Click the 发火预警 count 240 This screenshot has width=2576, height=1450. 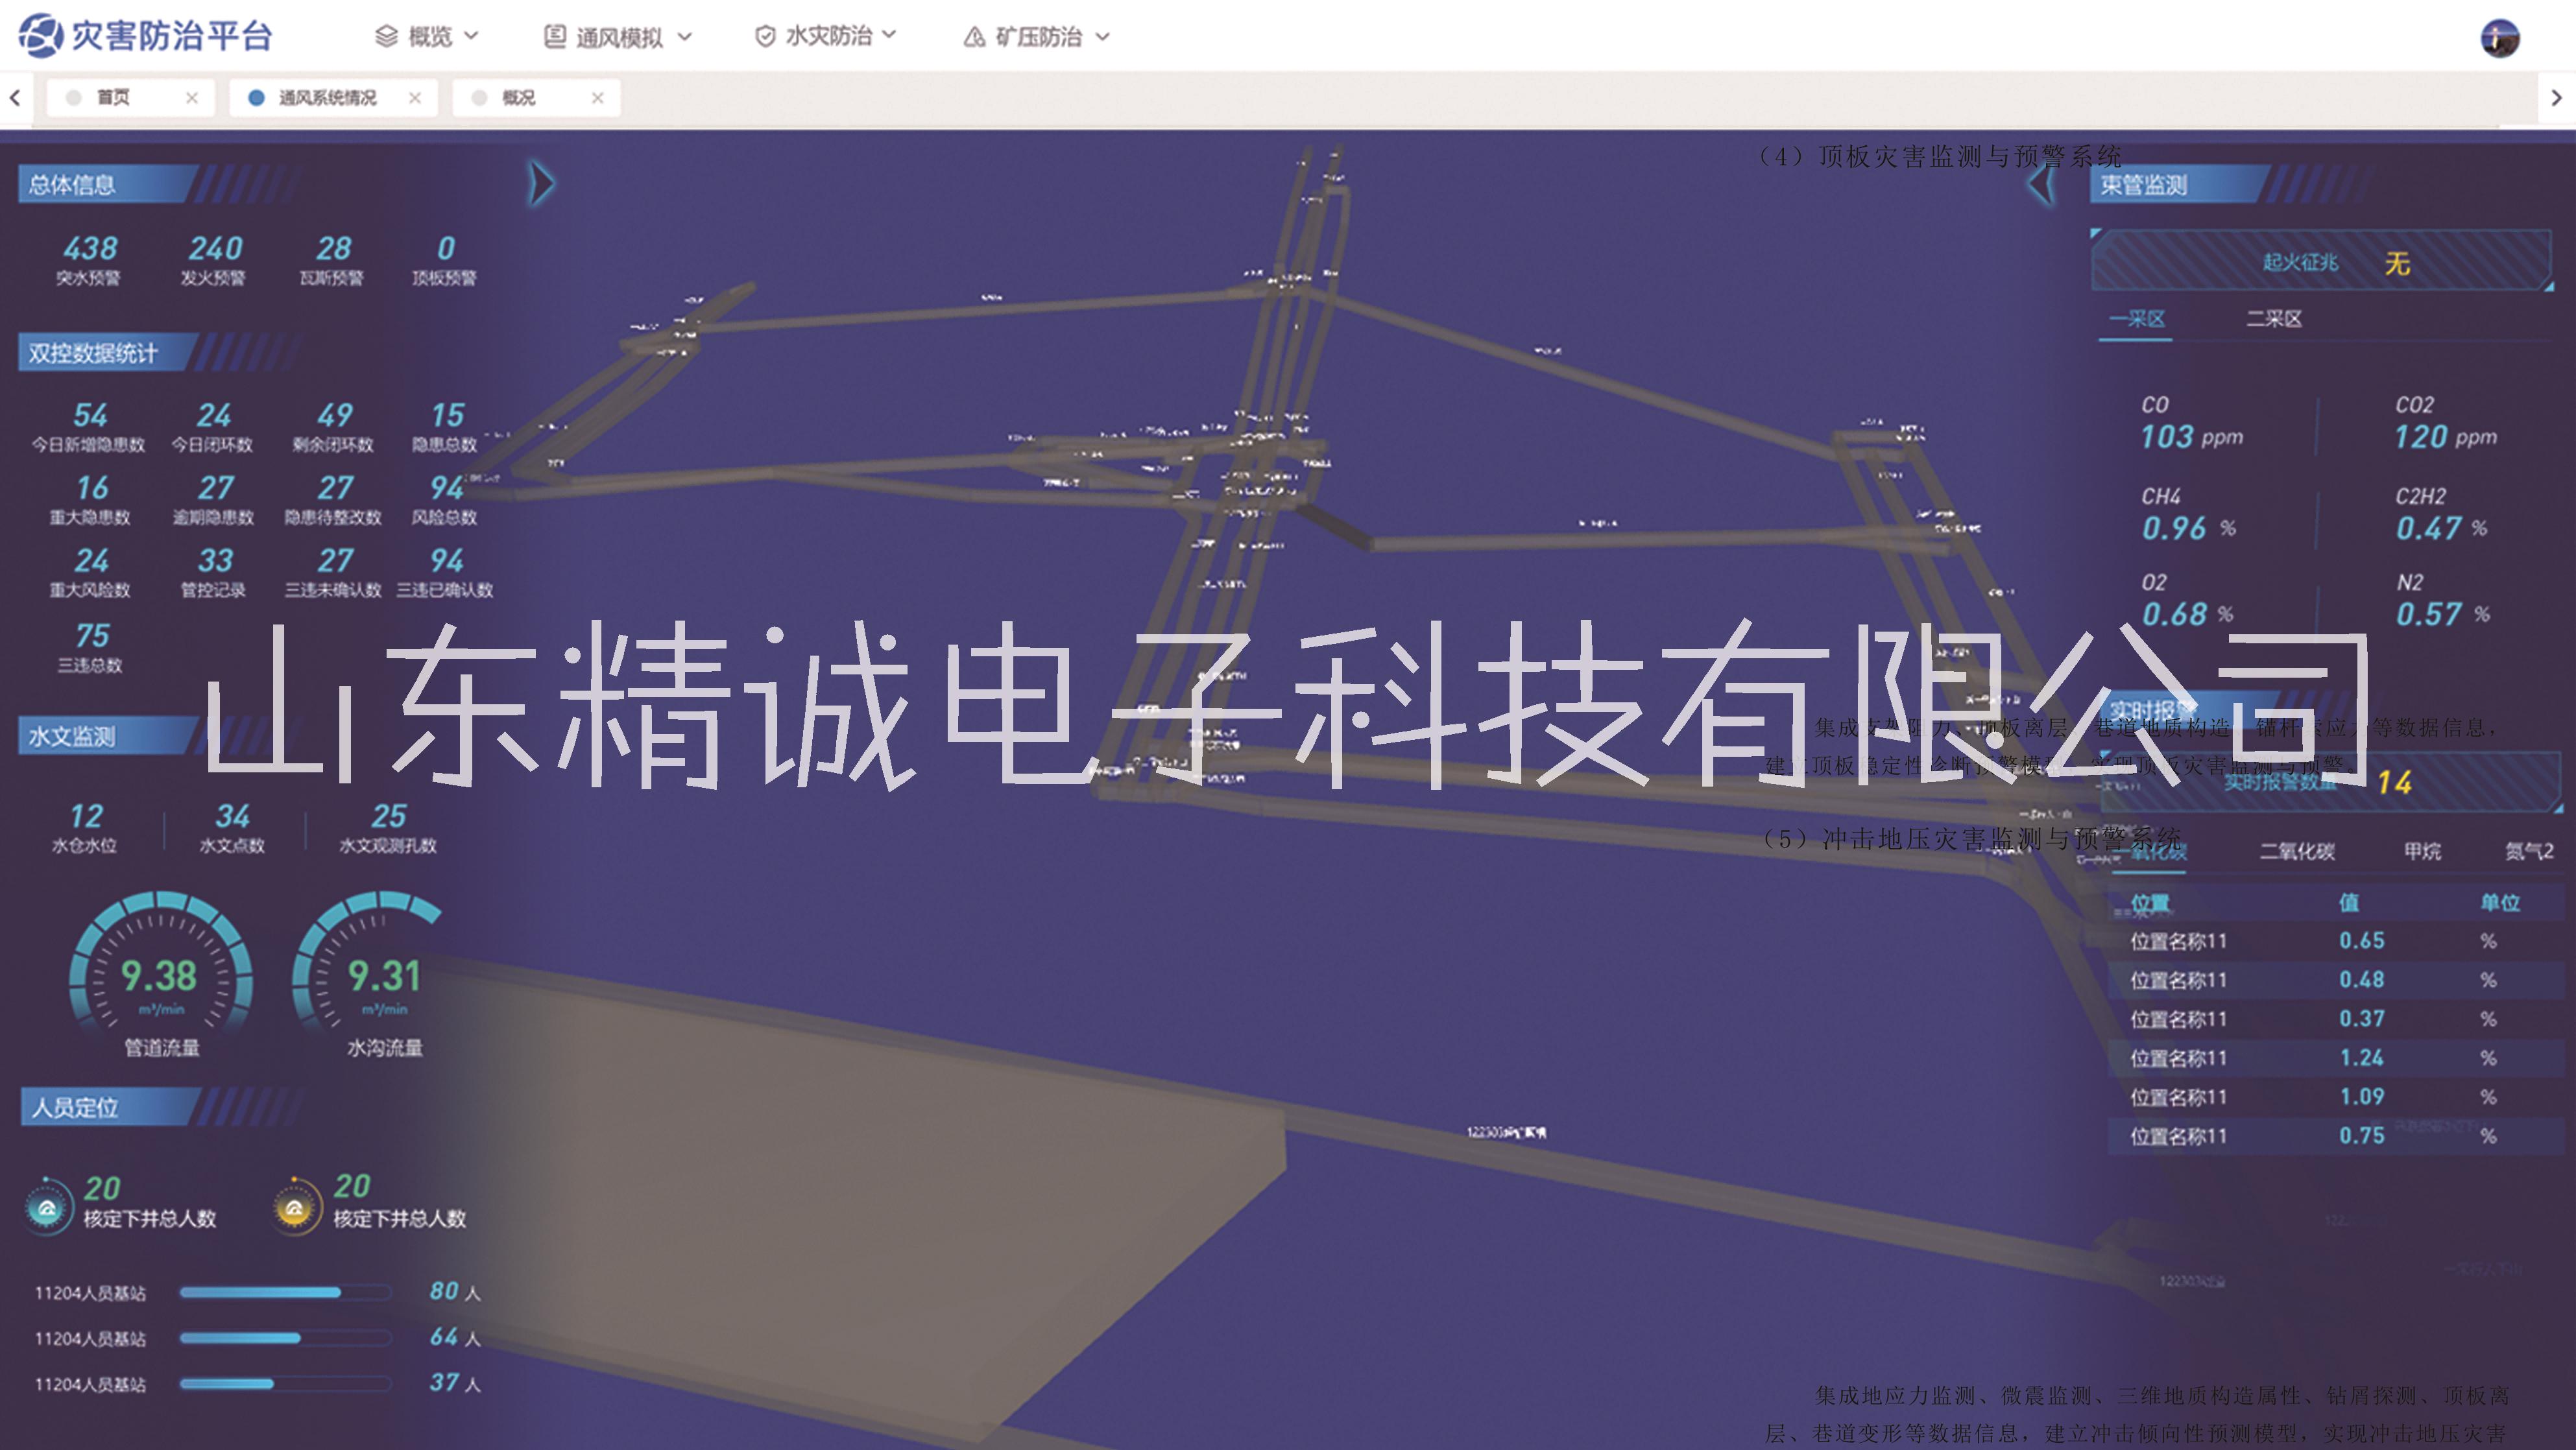[215, 248]
